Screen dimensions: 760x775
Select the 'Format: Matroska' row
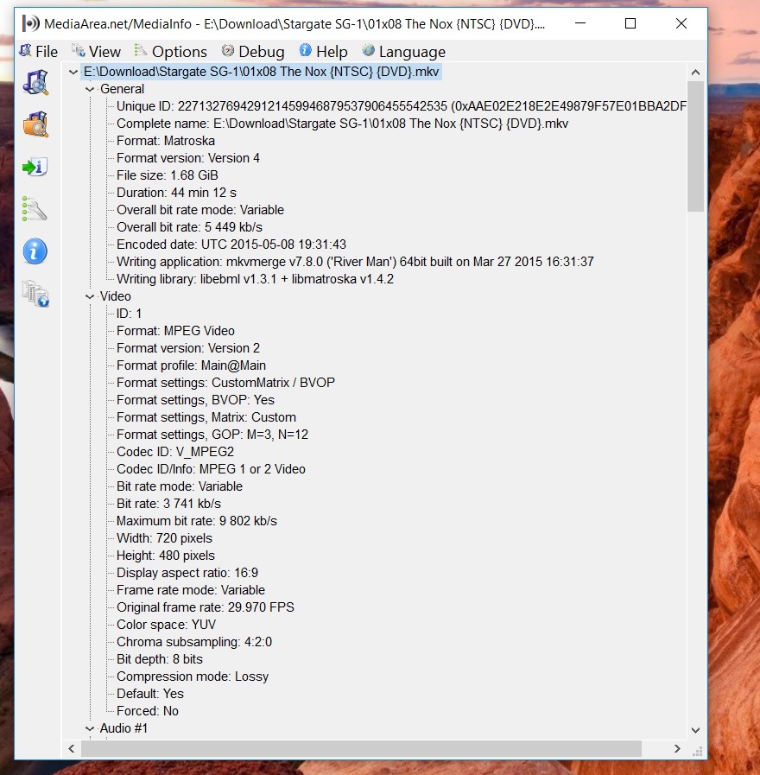[166, 141]
